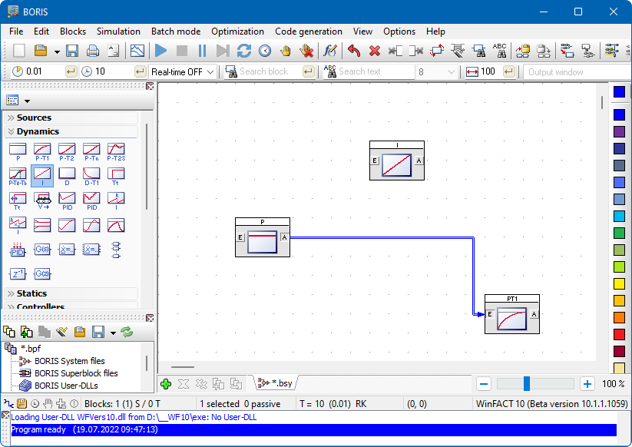The width and height of the screenshot is (632, 447).
Task: Click the open file folder icon
Action: click(x=40, y=51)
